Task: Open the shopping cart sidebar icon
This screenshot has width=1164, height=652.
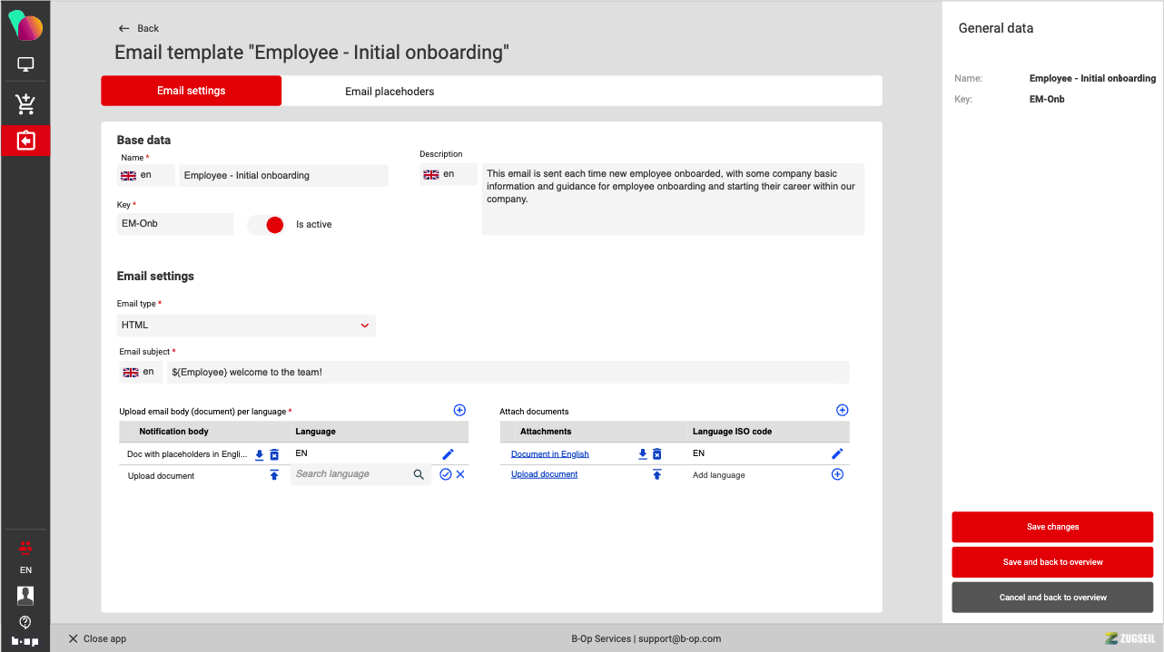Action: 25,103
